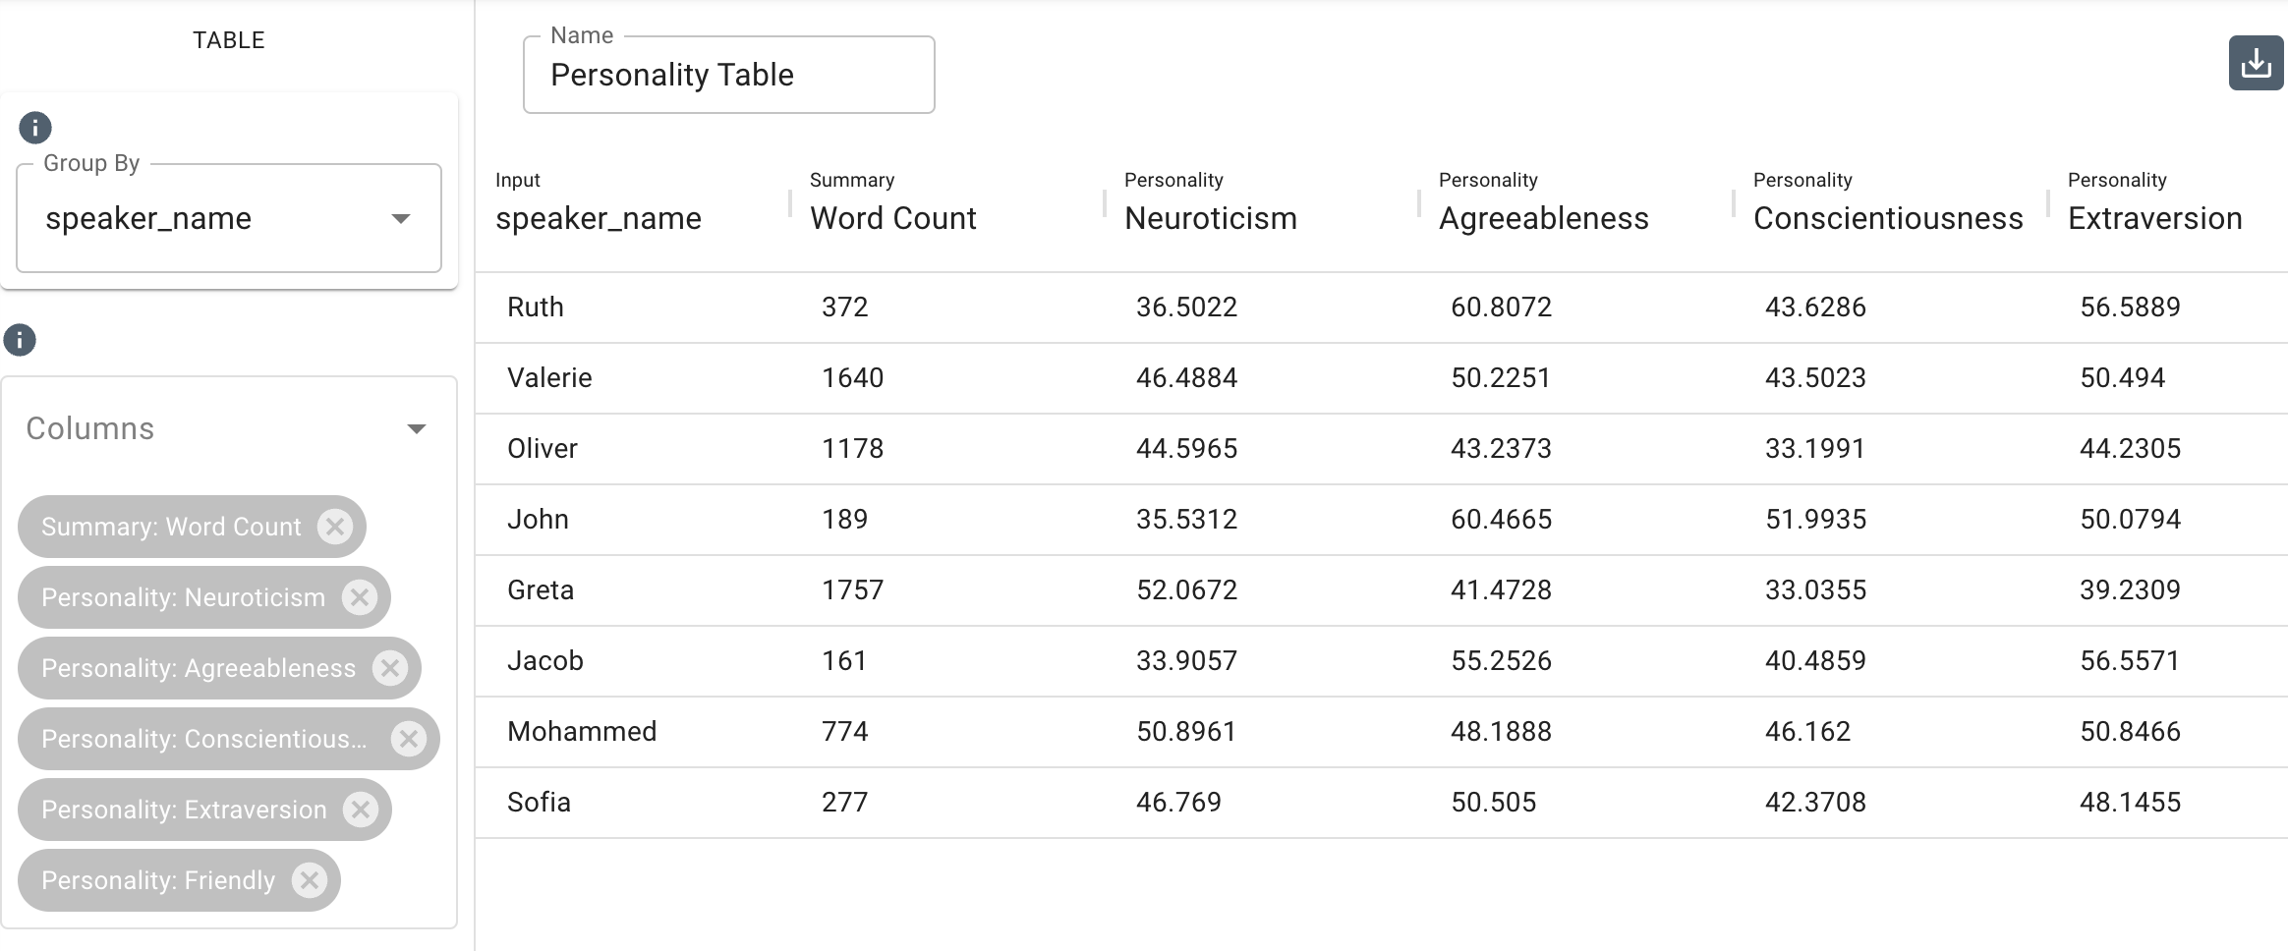
Task: Remove the Personality: Neuroticism column chip
Action: click(x=360, y=597)
